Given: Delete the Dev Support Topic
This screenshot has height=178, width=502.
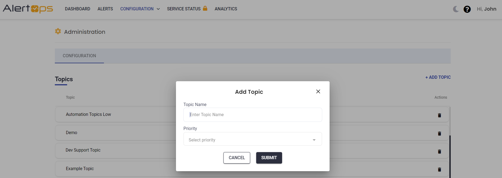Looking at the screenshot, I should [x=439, y=152].
